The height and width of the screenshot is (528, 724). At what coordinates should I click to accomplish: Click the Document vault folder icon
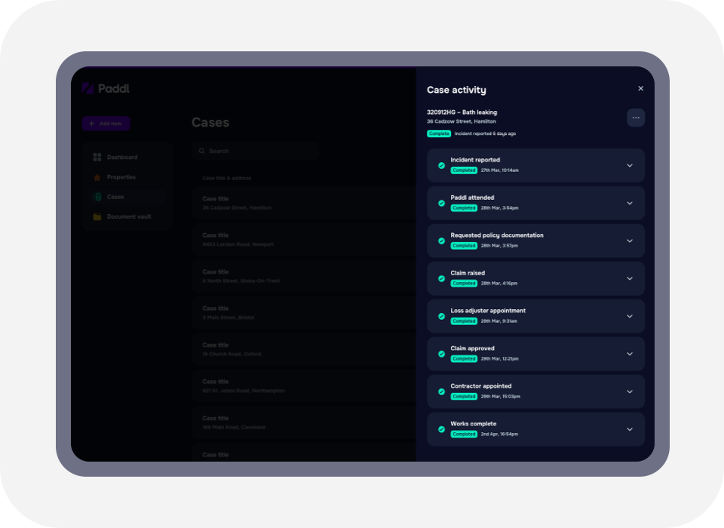[x=97, y=216]
